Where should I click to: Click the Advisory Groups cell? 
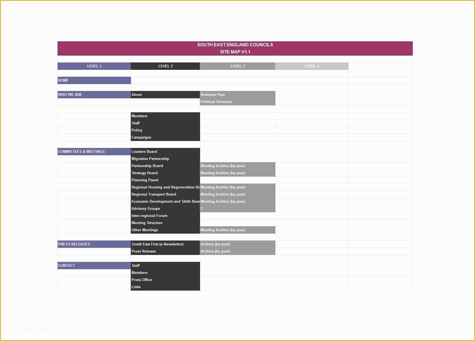165,208
